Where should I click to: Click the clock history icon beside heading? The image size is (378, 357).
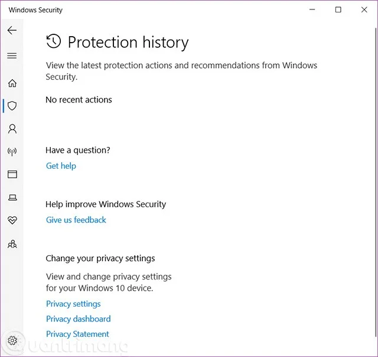[54, 41]
